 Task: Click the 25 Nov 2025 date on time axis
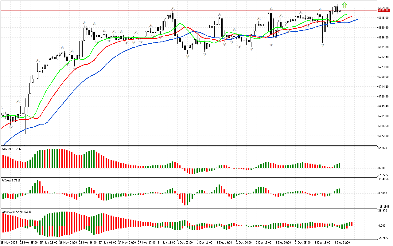[10, 242]
